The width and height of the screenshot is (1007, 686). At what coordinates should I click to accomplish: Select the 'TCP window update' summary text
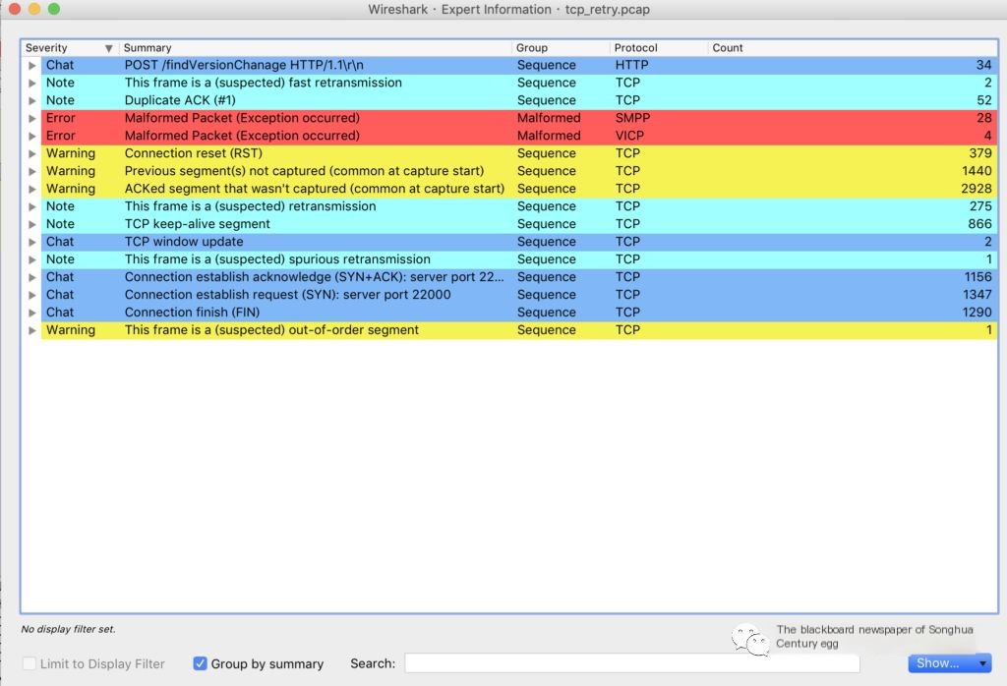click(x=184, y=242)
